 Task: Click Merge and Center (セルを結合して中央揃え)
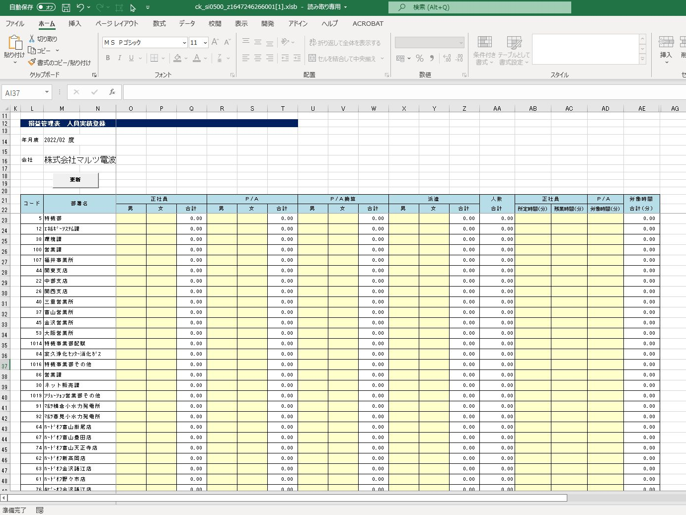click(x=342, y=59)
